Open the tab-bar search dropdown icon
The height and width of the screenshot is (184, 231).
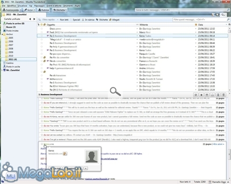click(x=223, y=14)
